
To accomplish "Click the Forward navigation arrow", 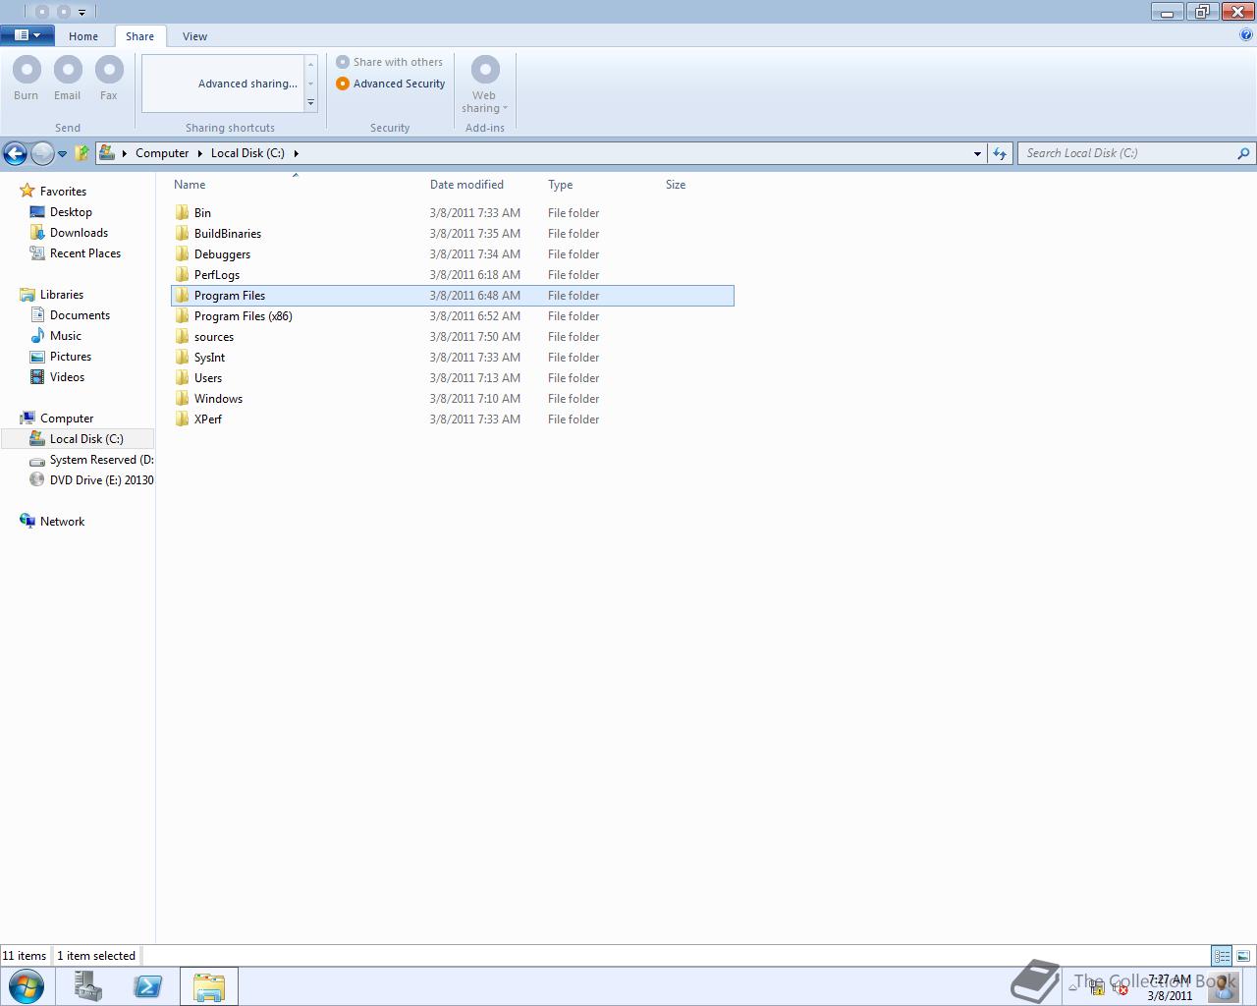I will pos(42,153).
